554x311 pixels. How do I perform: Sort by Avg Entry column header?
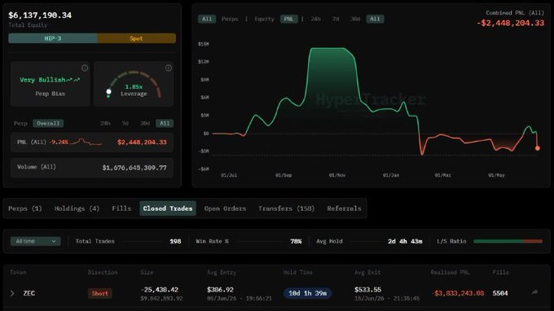tap(222, 272)
